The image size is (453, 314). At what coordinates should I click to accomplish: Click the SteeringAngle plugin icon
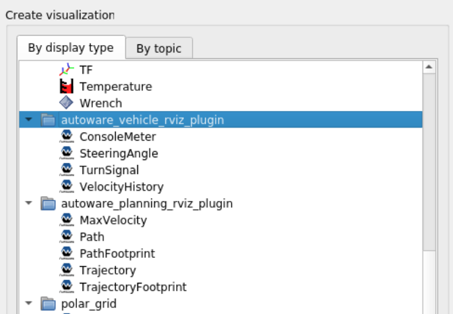coord(67,153)
